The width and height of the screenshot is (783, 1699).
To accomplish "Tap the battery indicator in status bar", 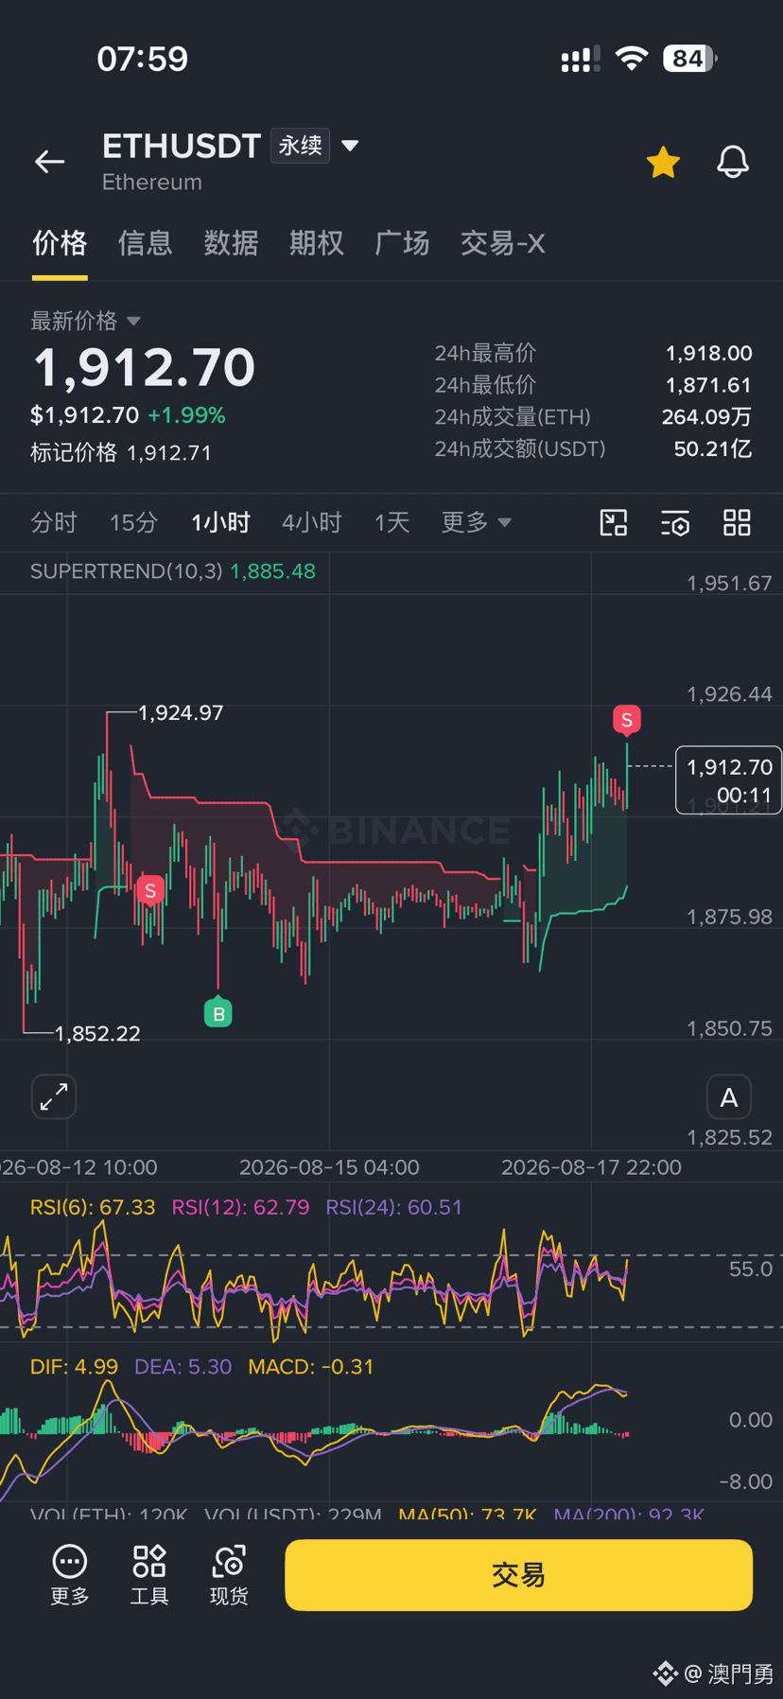I will (x=690, y=59).
